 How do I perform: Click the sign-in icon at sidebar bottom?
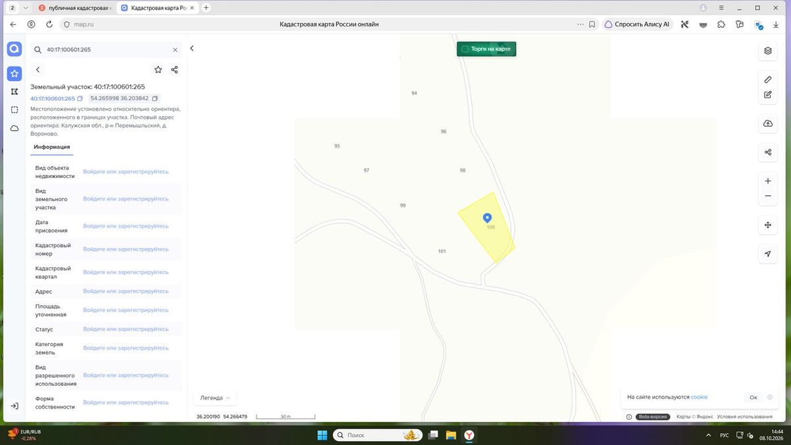coord(15,406)
